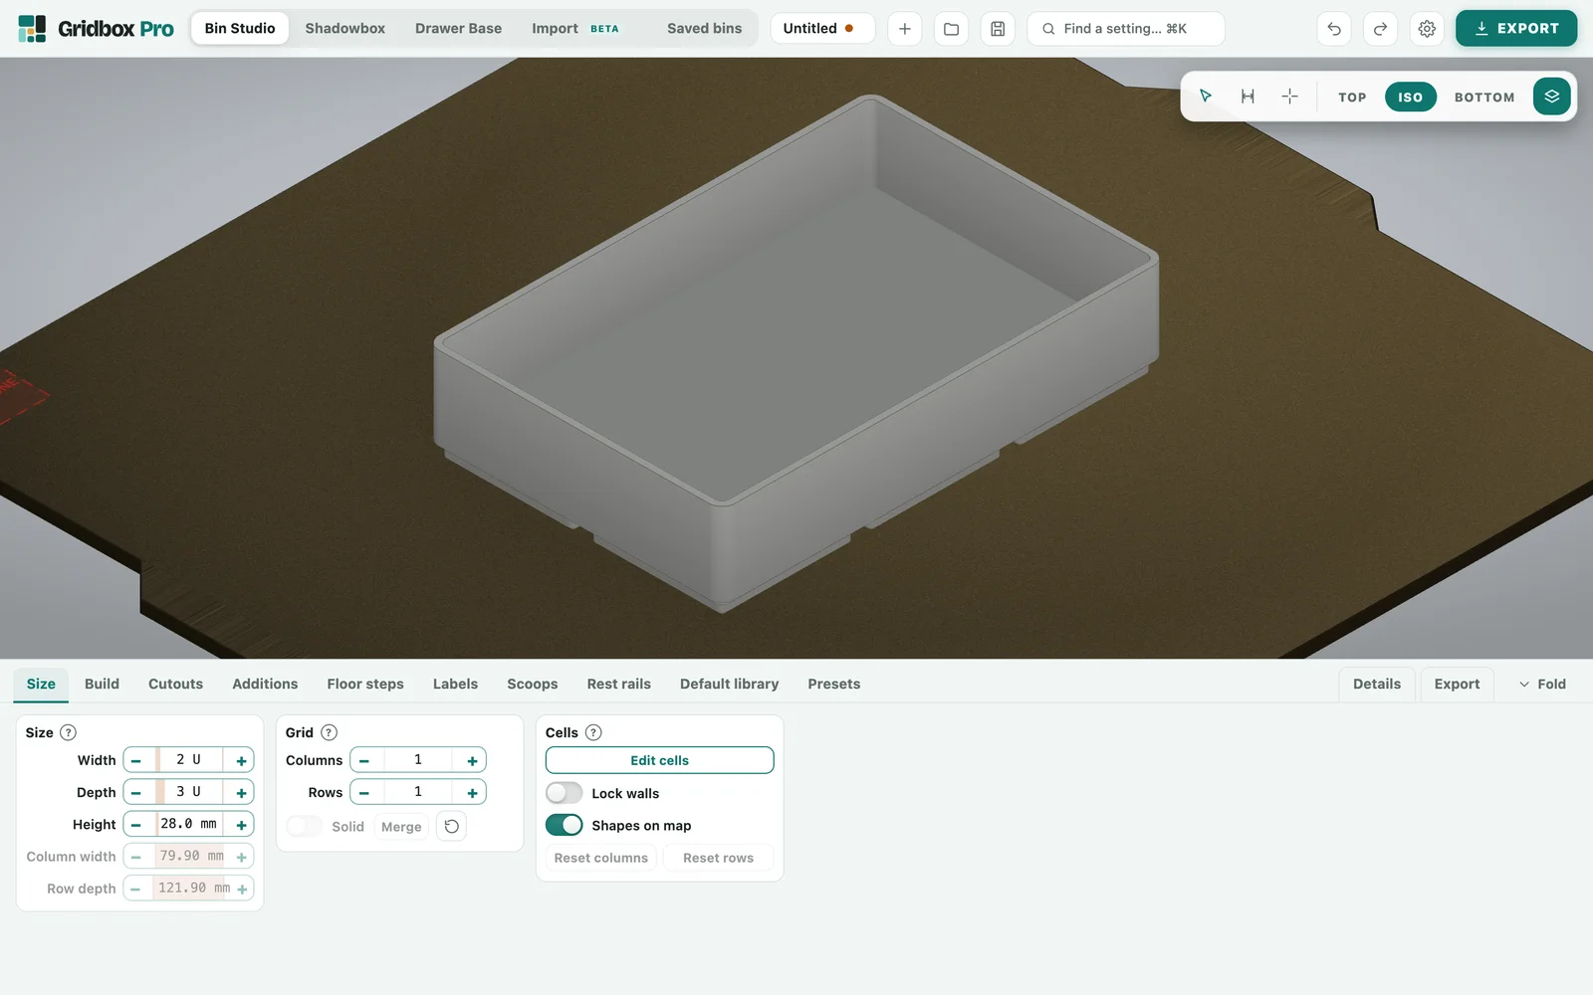Decrease Width value
Image resolution: width=1593 pixels, height=995 pixels.
[136, 760]
